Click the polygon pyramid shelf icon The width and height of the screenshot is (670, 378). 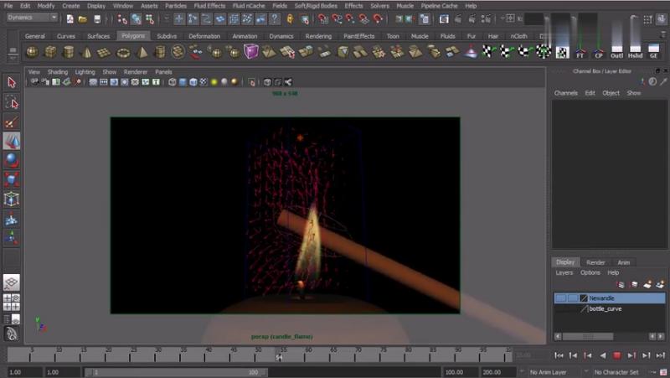click(x=142, y=52)
